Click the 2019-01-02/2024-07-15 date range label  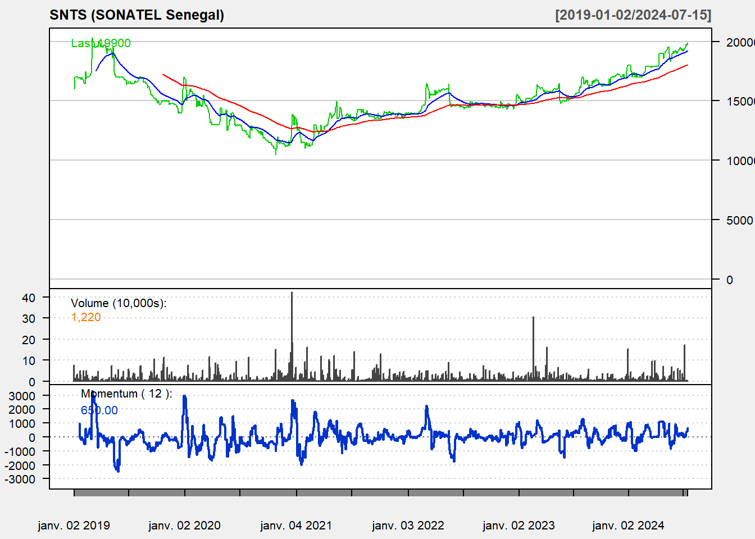[x=633, y=15]
